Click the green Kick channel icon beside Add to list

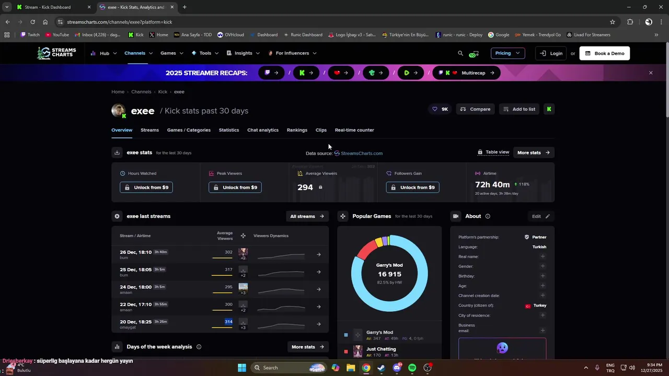[549, 109]
